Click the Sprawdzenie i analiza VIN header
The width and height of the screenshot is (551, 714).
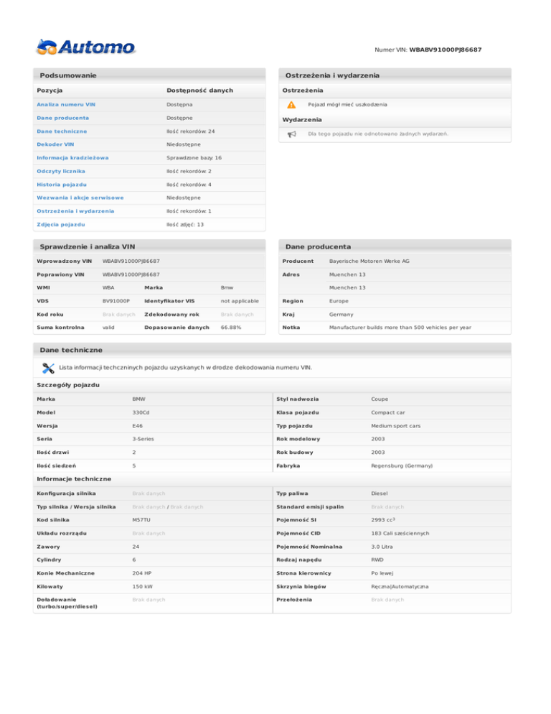[88, 246]
